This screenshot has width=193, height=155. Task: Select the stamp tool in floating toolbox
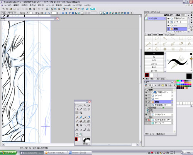coord(89,130)
